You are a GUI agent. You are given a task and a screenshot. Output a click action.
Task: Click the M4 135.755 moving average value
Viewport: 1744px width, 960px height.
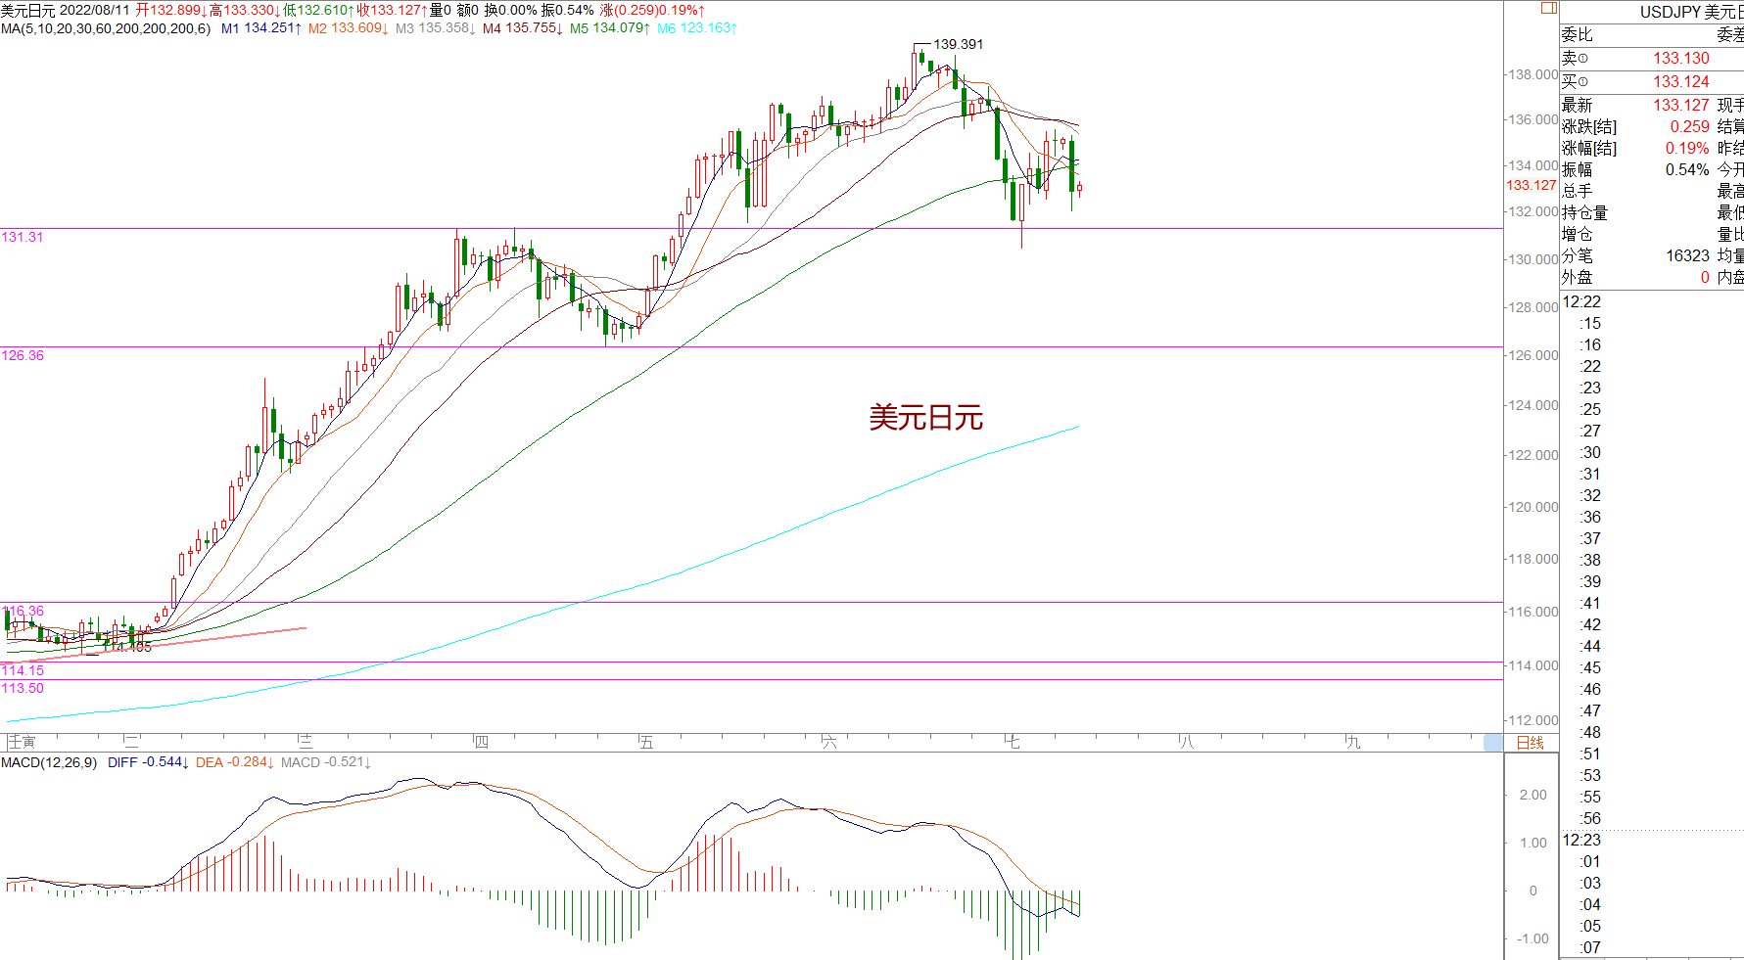[x=523, y=28]
